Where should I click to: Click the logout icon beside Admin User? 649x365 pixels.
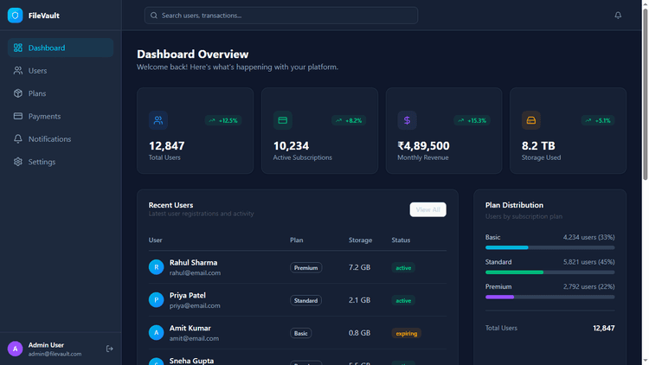(x=110, y=349)
